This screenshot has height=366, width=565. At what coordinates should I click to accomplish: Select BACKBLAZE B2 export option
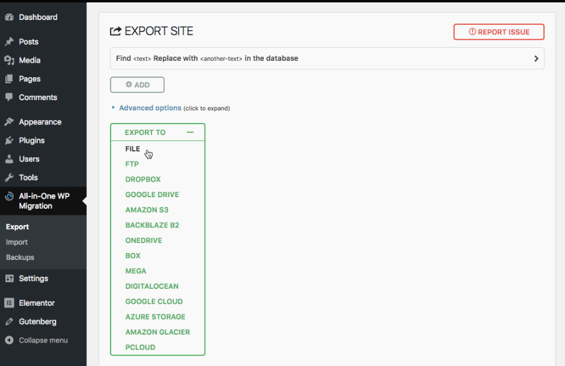pos(152,226)
